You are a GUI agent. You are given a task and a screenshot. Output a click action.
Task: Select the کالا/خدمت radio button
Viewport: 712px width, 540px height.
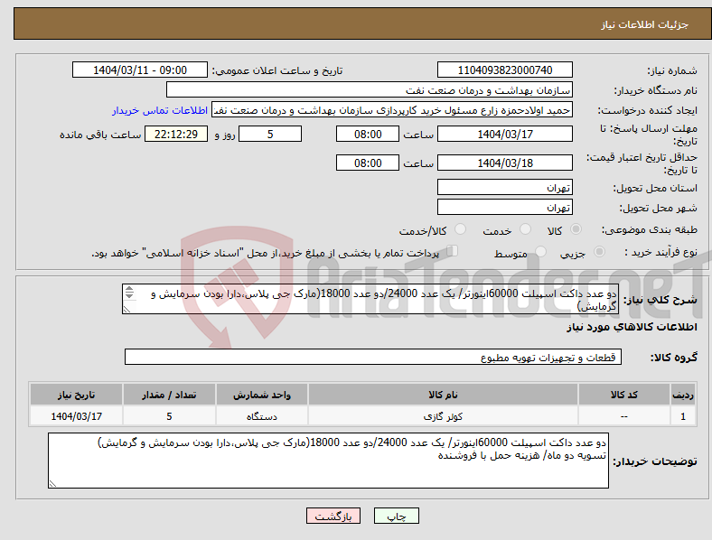461,229
